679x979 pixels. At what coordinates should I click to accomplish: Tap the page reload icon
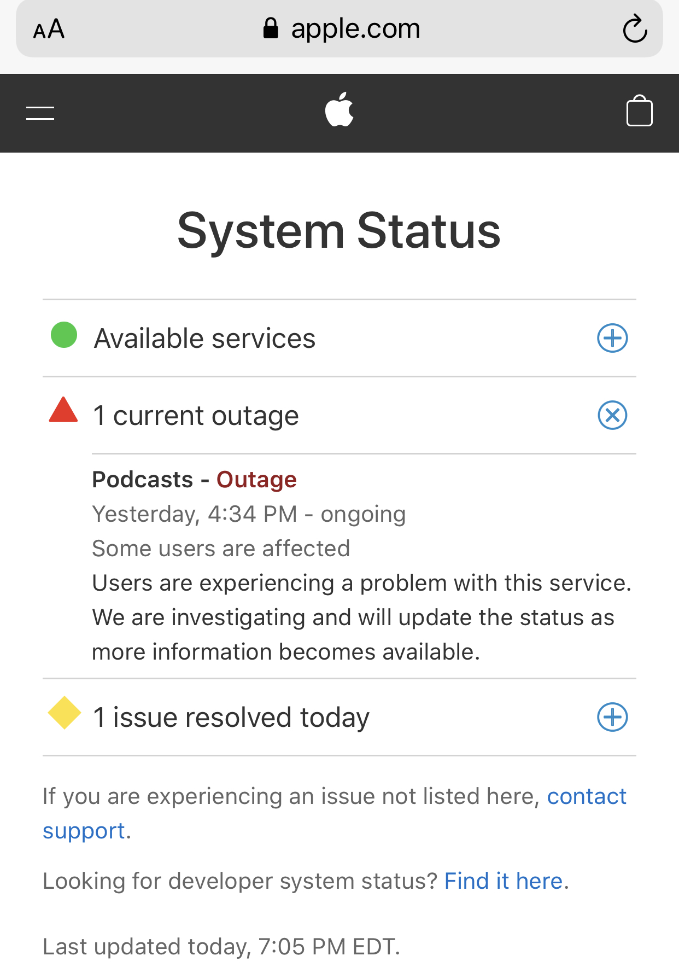635,29
